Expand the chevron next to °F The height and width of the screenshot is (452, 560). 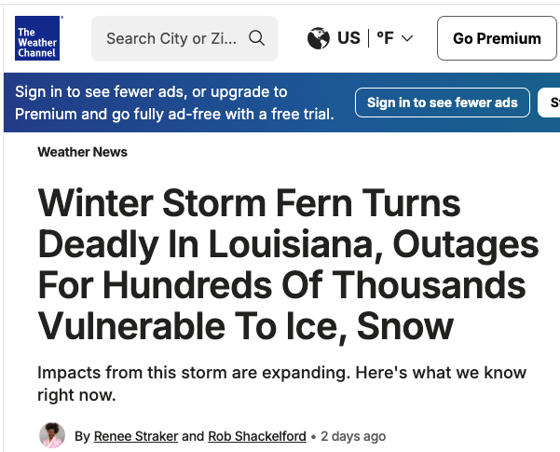point(407,39)
